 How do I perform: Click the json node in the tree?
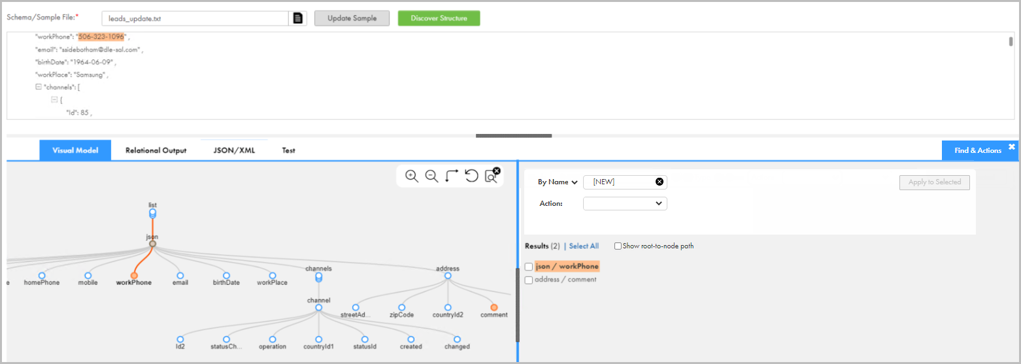pyautogui.click(x=152, y=244)
